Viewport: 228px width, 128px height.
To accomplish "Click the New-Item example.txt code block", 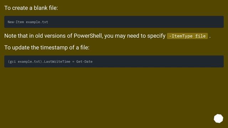I will click(114, 22).
